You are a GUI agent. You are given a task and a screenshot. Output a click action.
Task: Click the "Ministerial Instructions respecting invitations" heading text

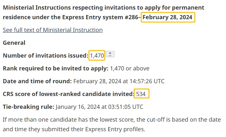click(x=64, y=8)
